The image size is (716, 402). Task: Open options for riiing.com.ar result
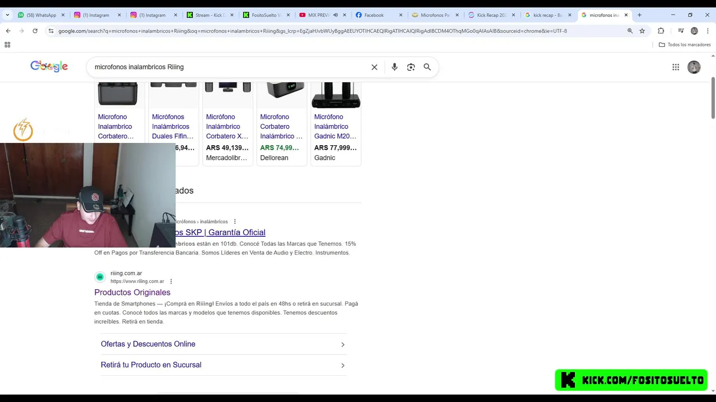point(171,281)
